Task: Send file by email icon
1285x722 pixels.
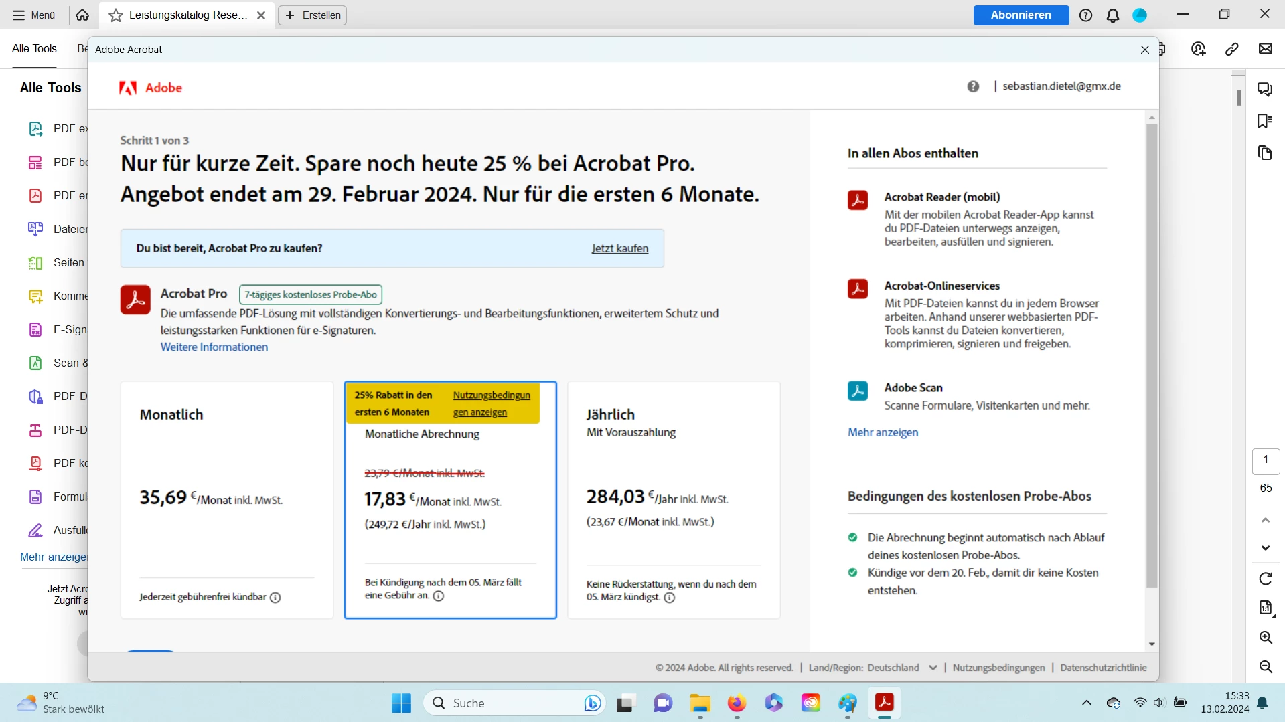Action: tap(1266, 49)
